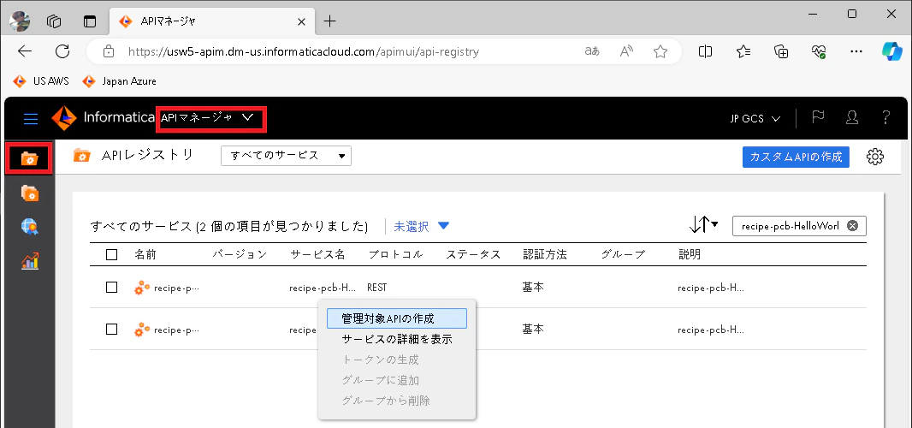This screenshot has width=912, height=428.
Task: Reload the page
Action: click(62, 51)
